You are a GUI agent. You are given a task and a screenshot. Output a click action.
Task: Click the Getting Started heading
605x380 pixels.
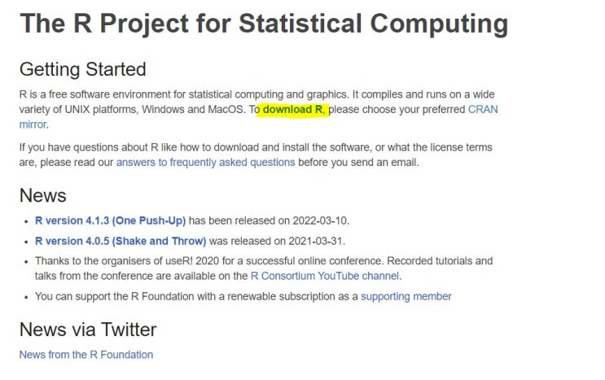point(82,69)
